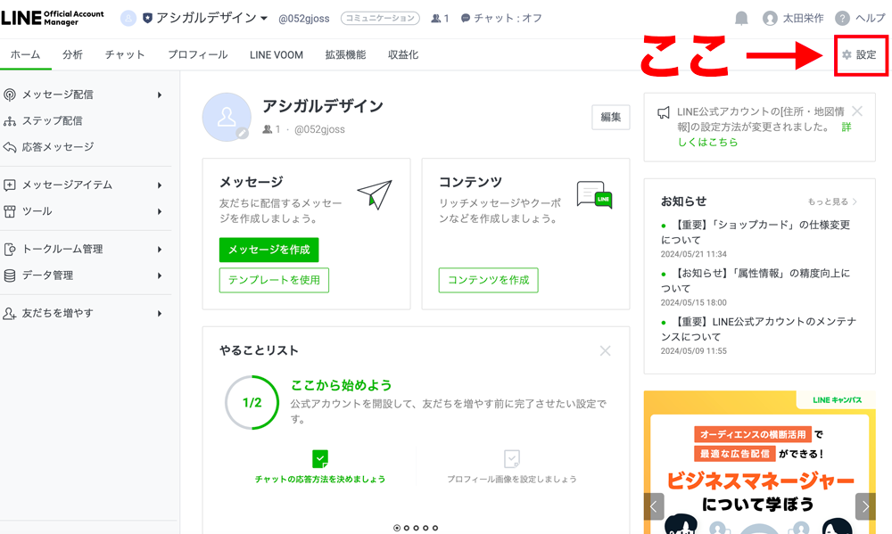
Task: Click the 1/2 progress circle
Action: 252,403
